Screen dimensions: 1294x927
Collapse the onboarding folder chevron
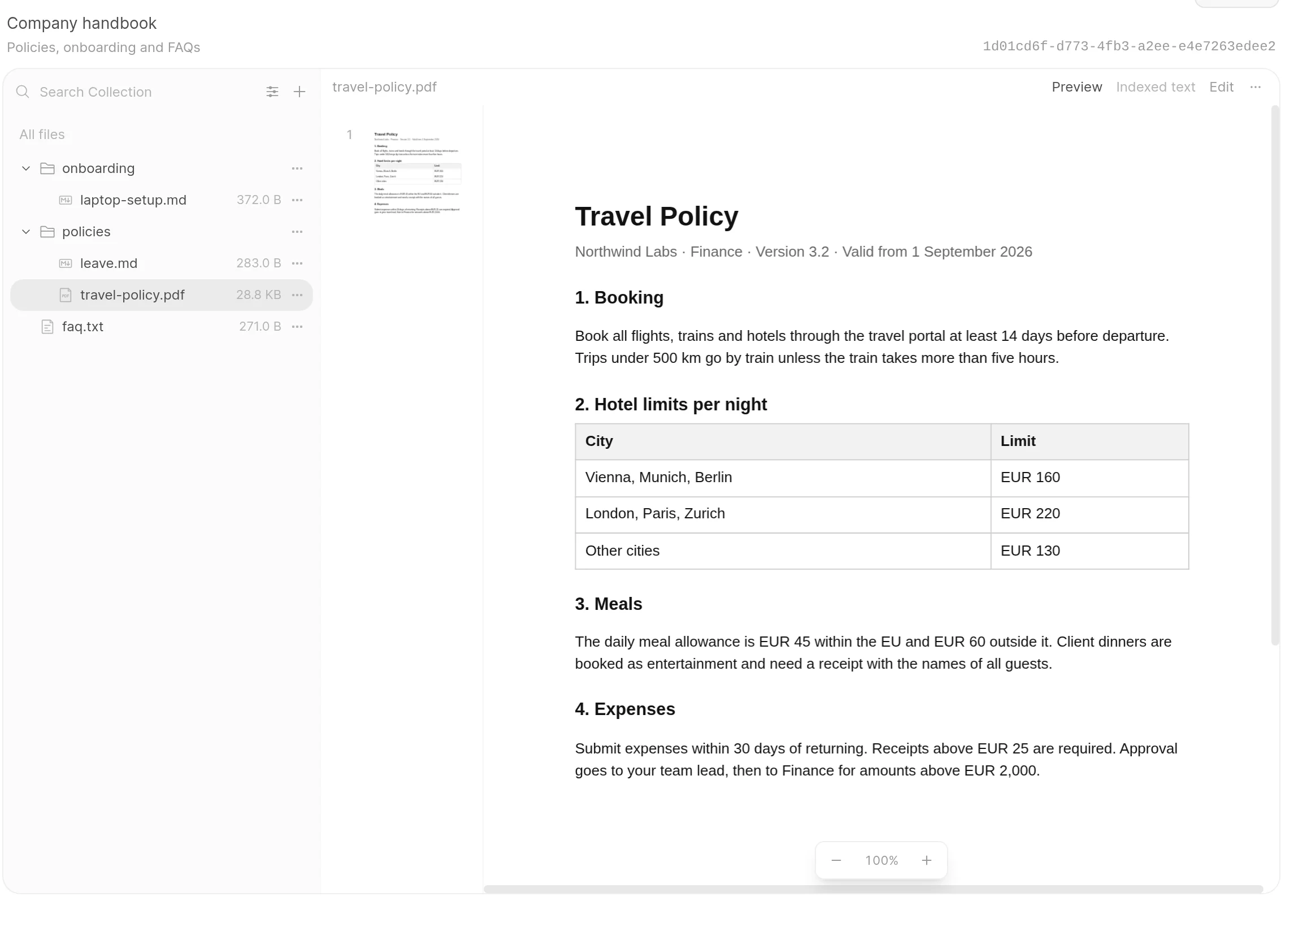point(25,168)
